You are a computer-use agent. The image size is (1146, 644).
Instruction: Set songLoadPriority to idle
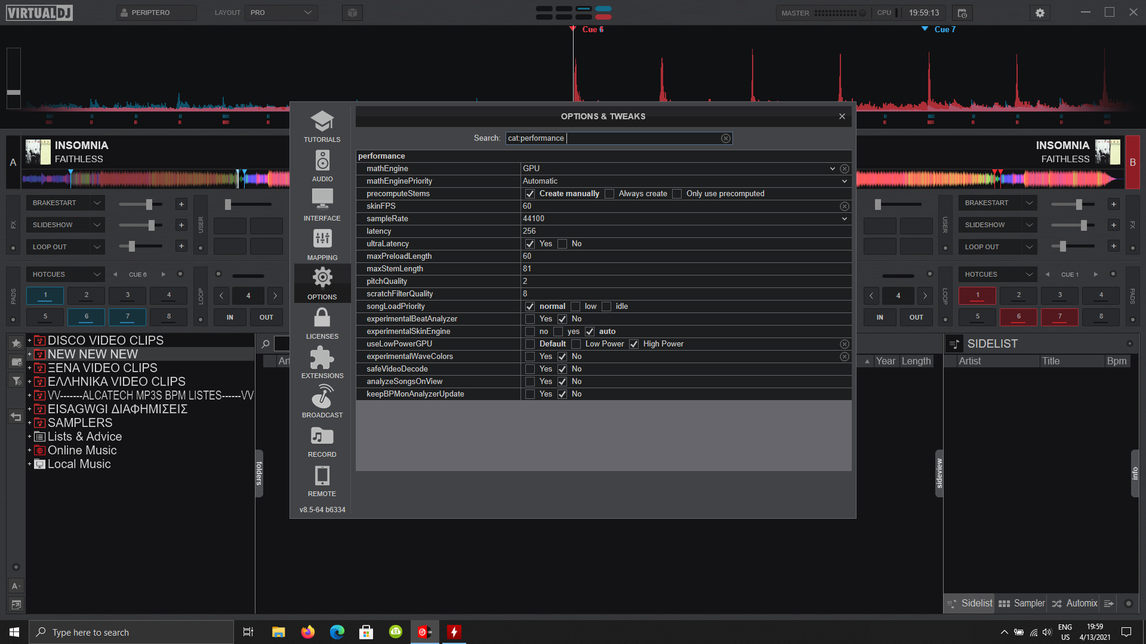pos(606,306)
